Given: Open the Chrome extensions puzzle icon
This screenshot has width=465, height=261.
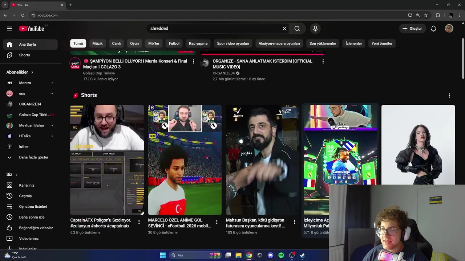Looking at the screenshot, I should tap(438, 15).
